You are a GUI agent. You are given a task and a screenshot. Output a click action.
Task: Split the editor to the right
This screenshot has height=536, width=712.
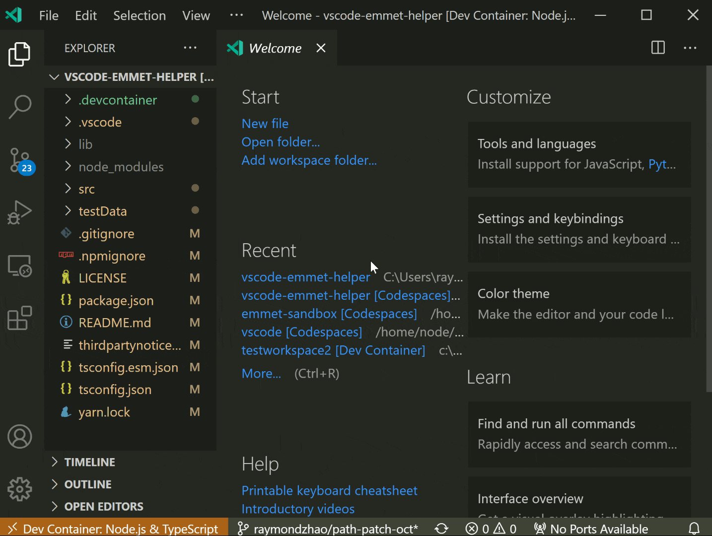coord(657,48)
